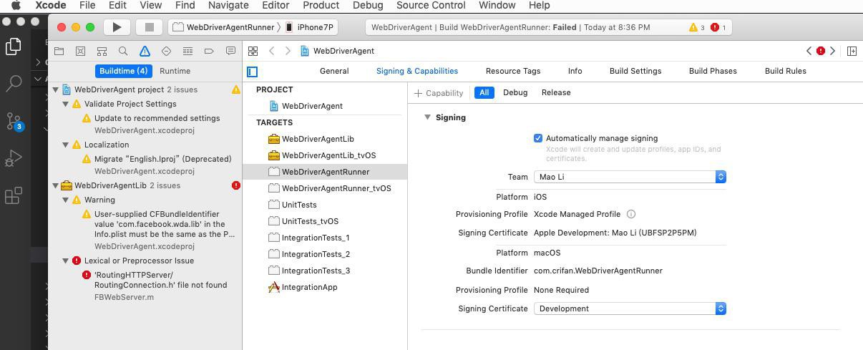Open VS Code Search icon in background window
863x350 pixels.
tap(14, 84)
